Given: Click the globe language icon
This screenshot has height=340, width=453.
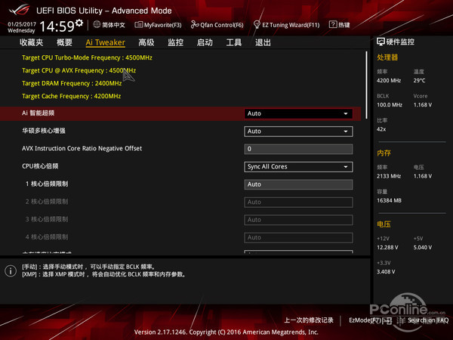Looking at the screenshot, I should [x=97, y=25].
